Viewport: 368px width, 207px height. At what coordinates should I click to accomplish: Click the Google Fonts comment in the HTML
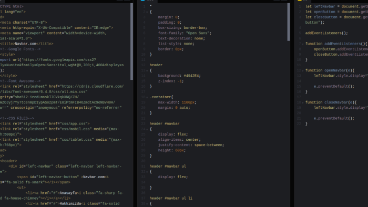coord(20,49)
